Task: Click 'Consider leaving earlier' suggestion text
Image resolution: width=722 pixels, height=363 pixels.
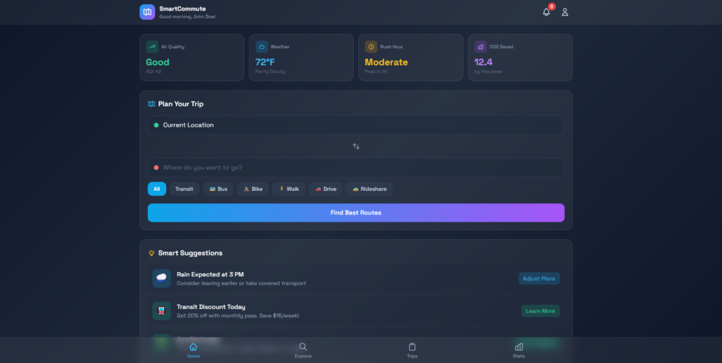Action: 241,283
